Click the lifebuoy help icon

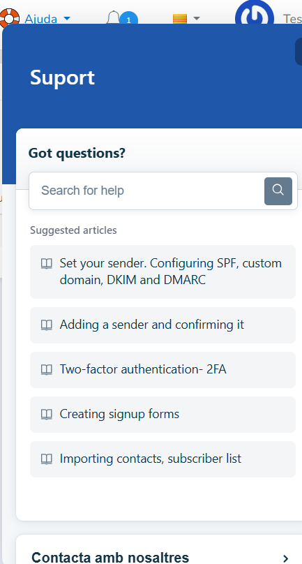[x=9, y=19]
